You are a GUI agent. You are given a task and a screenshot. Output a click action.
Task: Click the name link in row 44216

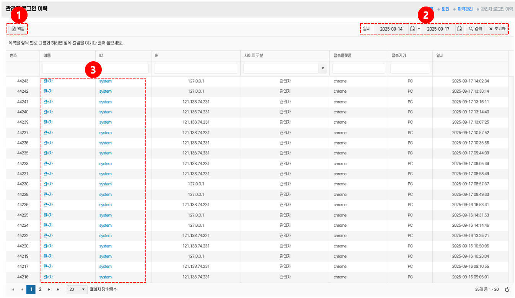tap(48, 277)
